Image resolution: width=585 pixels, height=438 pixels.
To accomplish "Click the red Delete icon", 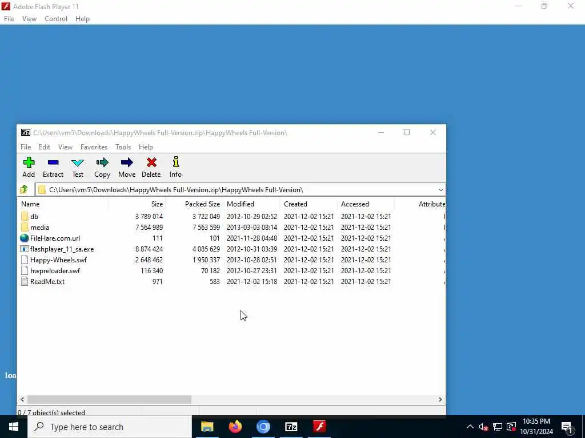I will tap(151, 163).
